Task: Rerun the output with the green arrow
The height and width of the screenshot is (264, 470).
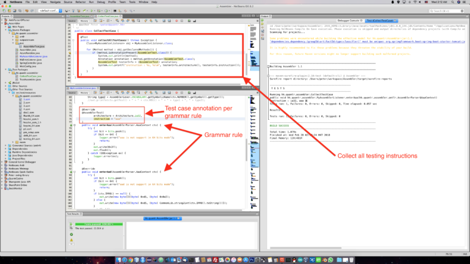Action: click(x=263, y=20)
